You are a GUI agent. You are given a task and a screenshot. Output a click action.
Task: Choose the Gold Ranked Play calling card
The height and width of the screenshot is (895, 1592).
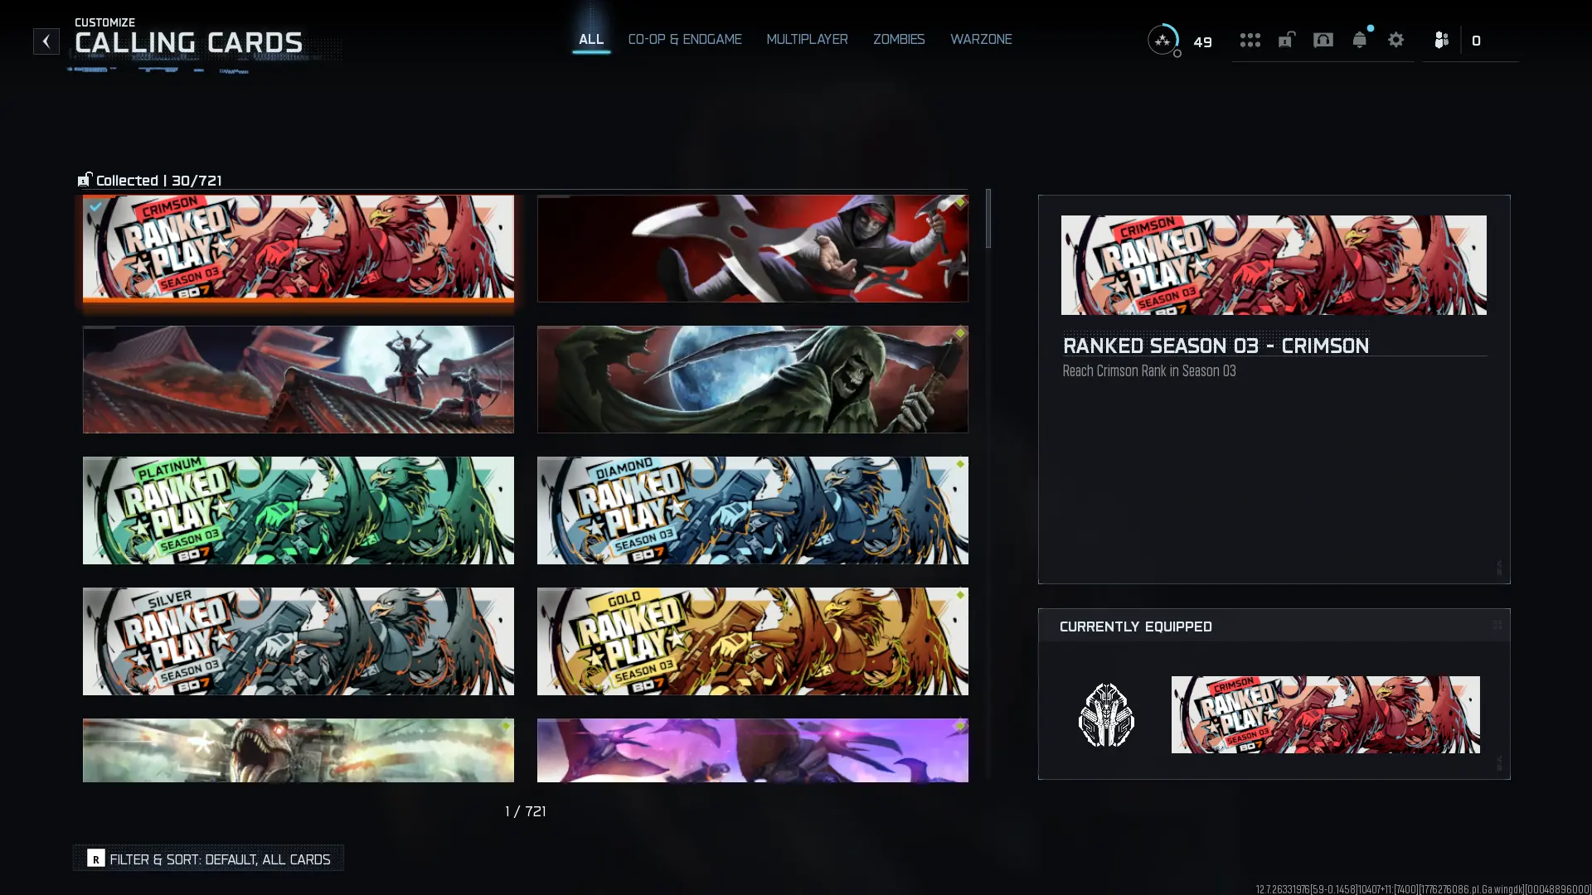tap(752, 641)
